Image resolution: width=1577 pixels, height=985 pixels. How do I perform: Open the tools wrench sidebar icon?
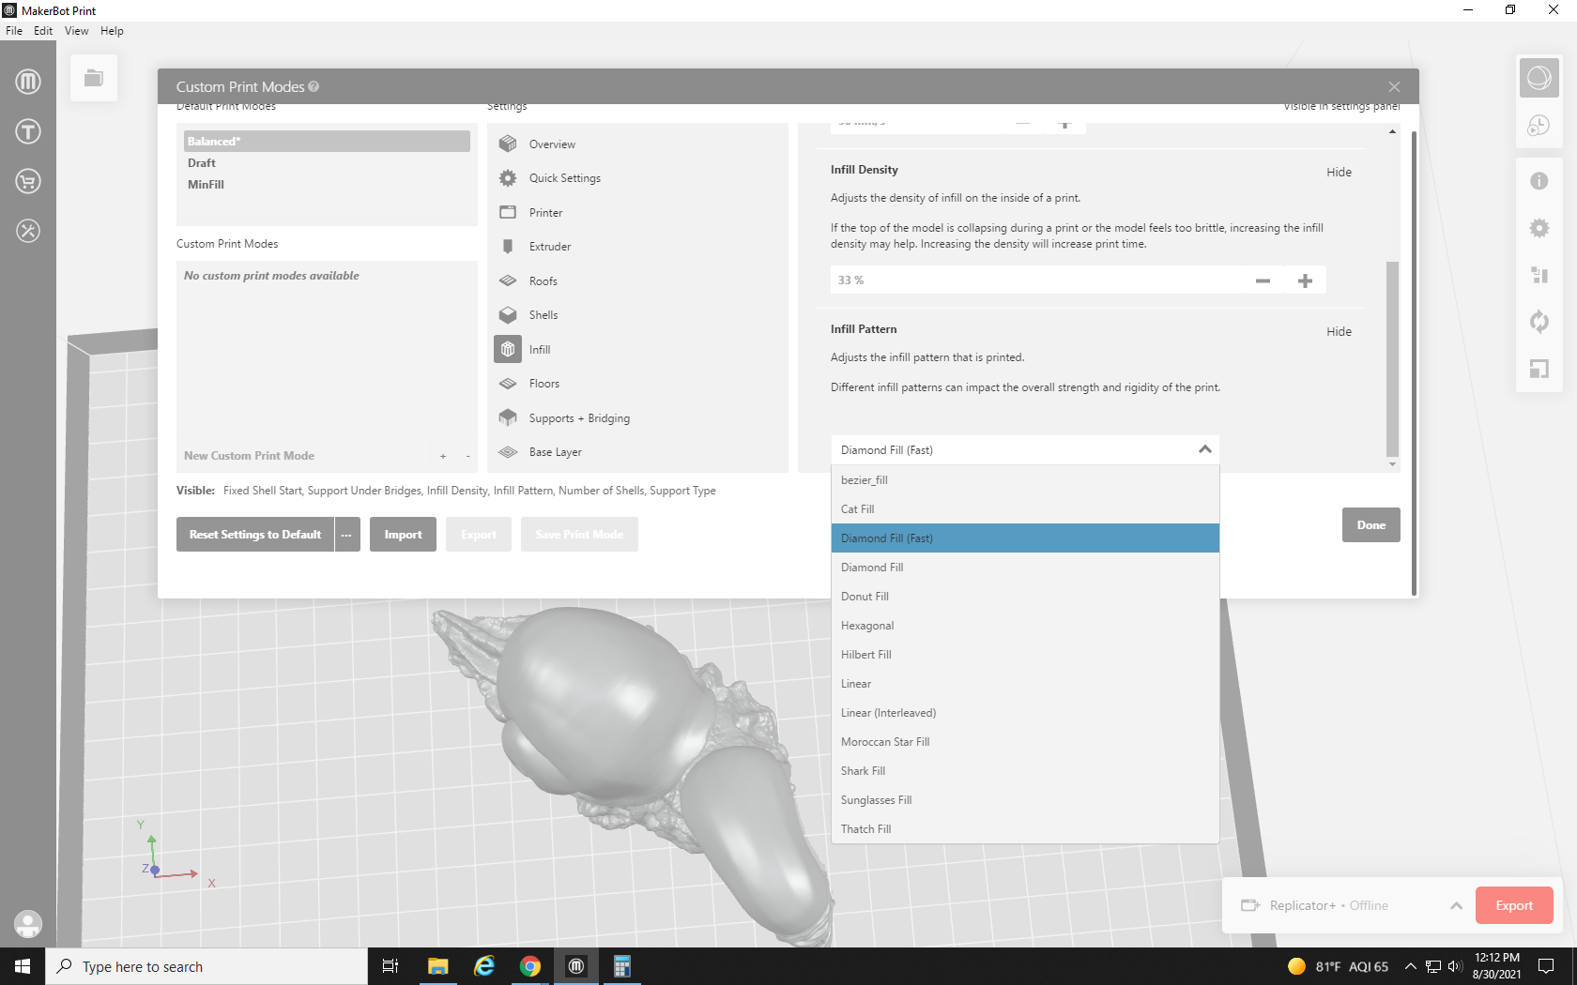click(x=28, y=231)
